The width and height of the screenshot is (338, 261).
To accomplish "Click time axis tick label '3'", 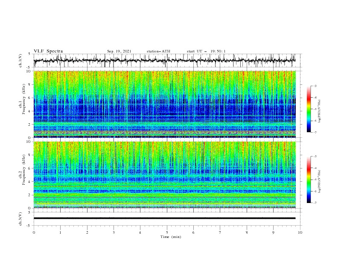I will pyautogui.click(x=114, y=232).
